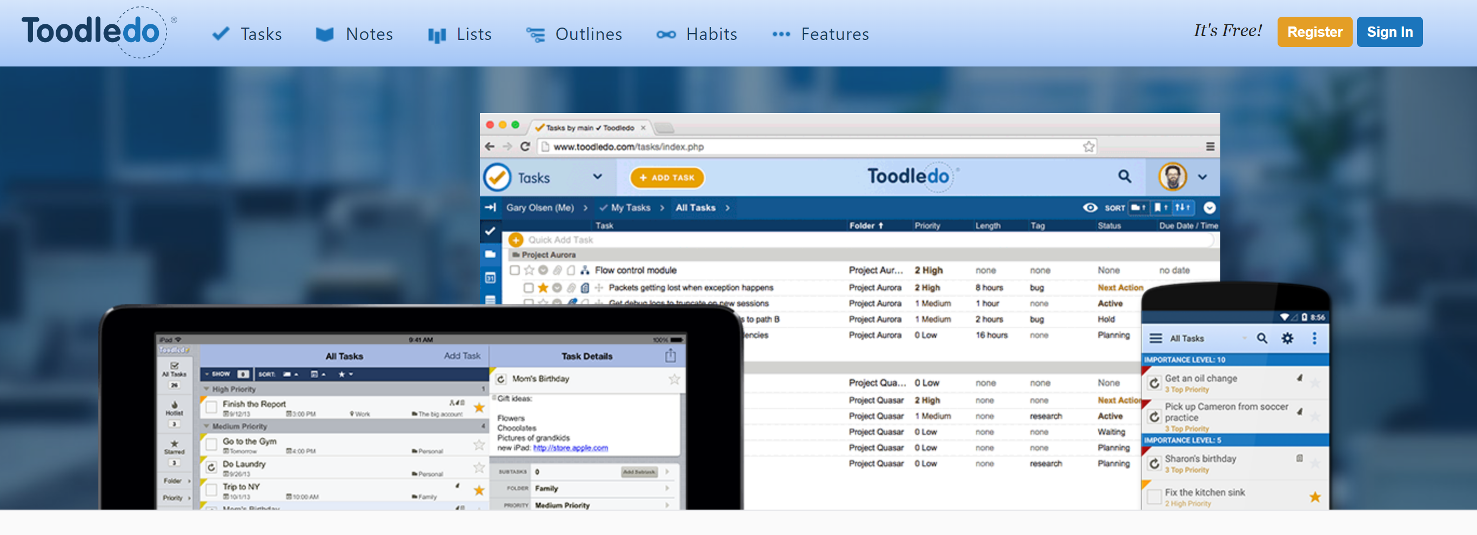The image size is (1477, 535).
Task: Click the bookmark star in browser address bar
Action: pos(1088,146)
